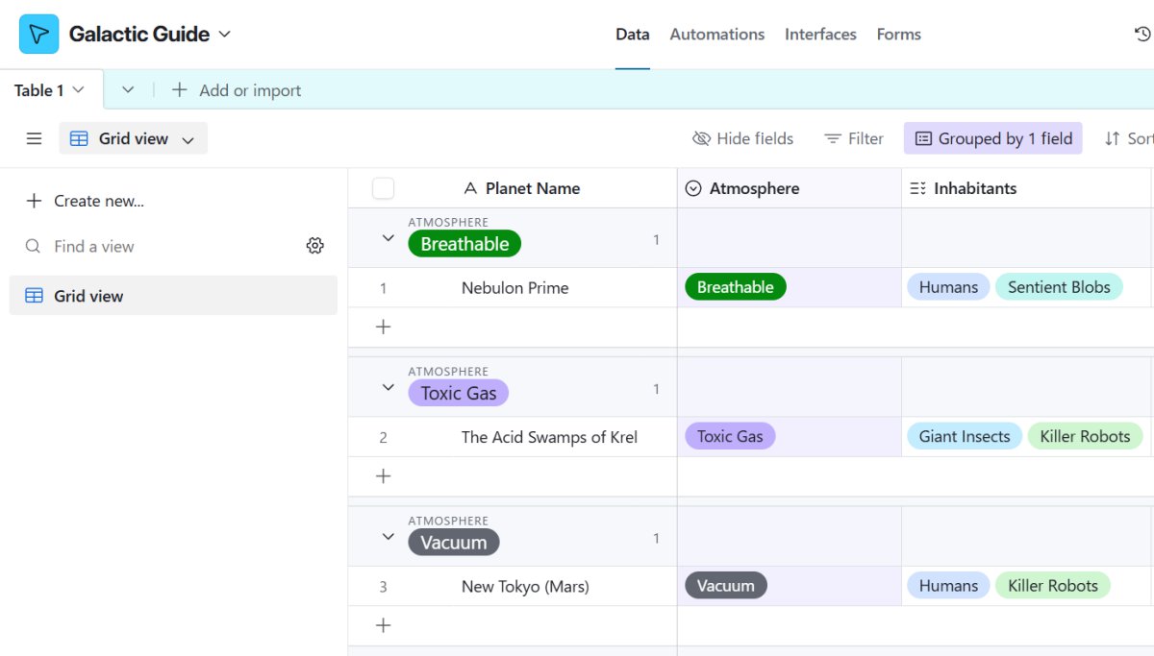The height and width of the screenshot is (656, 1154).
Task: Switch to the Automations tab
Action: coord(716,35)
